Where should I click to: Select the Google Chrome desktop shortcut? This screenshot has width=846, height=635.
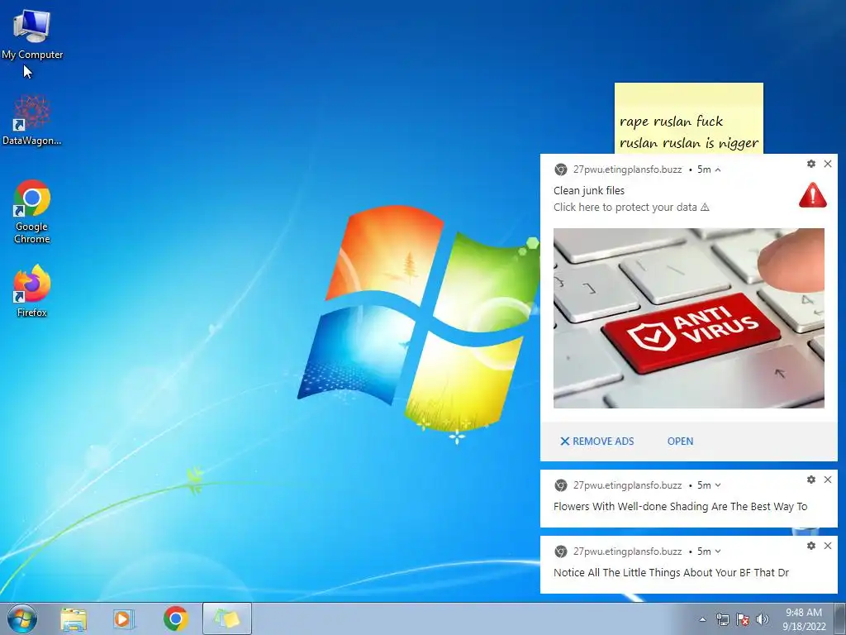(x=32, y=211)
